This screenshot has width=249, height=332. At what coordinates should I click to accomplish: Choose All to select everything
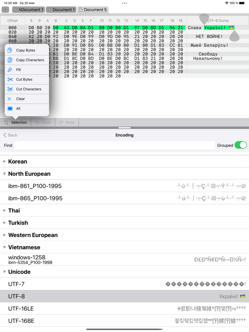pos(27,109)
